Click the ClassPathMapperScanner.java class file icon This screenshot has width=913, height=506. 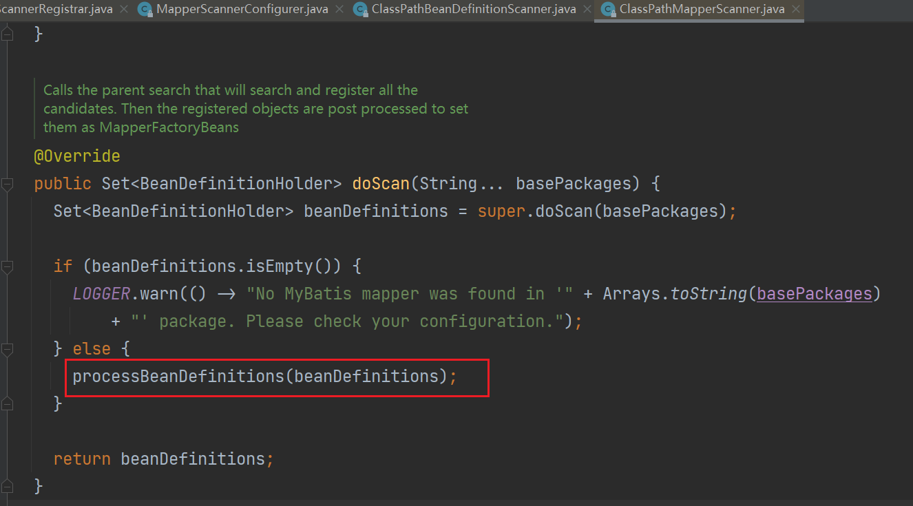pyautogui.click(x=608, y=10)
